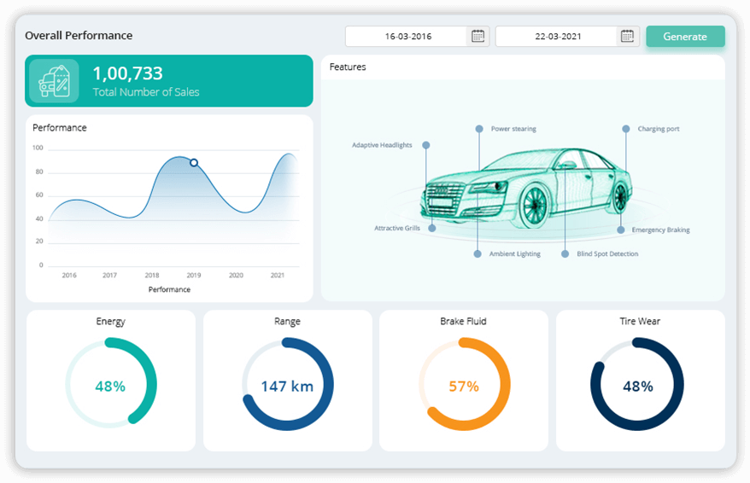Image resolution: width=750 pixels, height=483 pixels.
Task: Open the end date calendar icon
Action: tap(628, 37)
